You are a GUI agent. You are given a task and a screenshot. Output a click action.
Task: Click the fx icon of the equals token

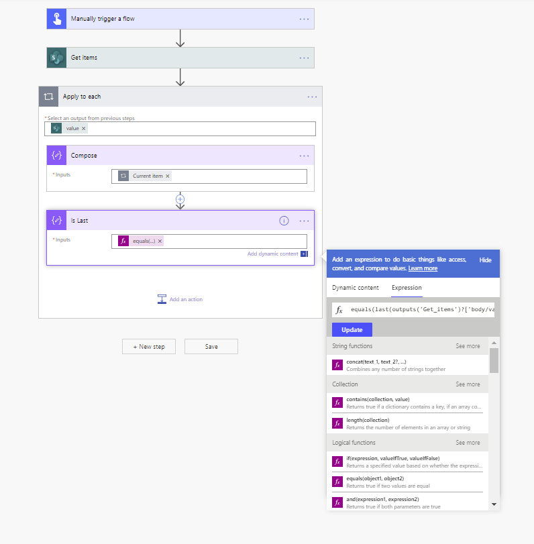click(123, 241)
